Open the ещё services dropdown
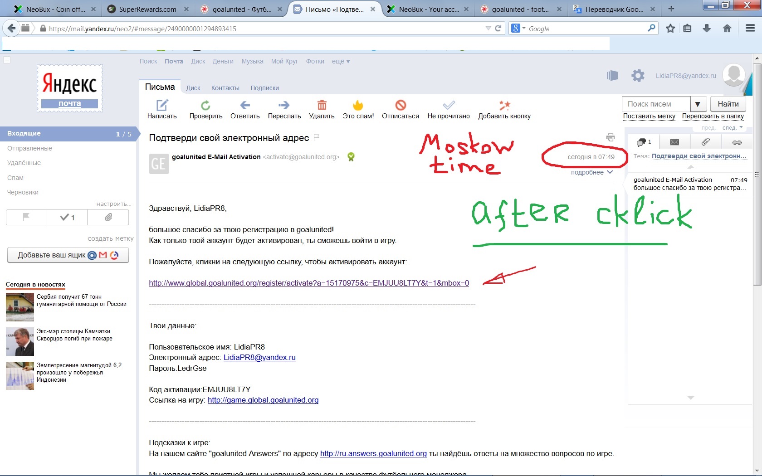The width and height of the screenshot is (762, 476). pyautogui.click(x=341, y=61)
